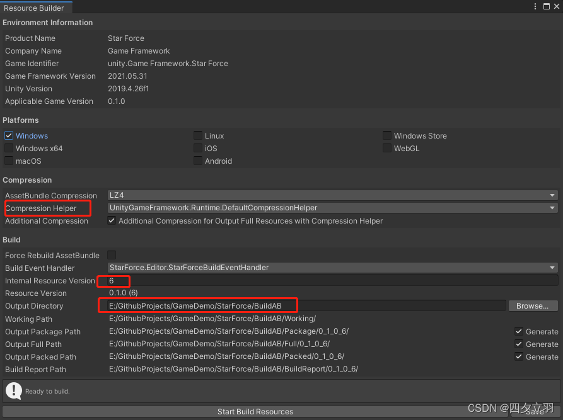This screenshot has height=420, width=563.
Task: Click Start Build Resources button
Action: (255, 412)
